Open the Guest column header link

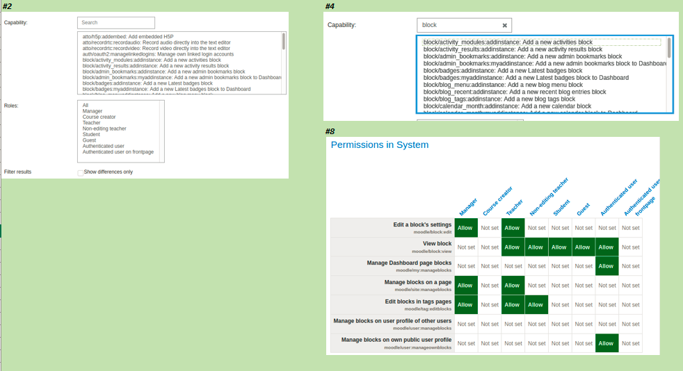pos(584,209)
